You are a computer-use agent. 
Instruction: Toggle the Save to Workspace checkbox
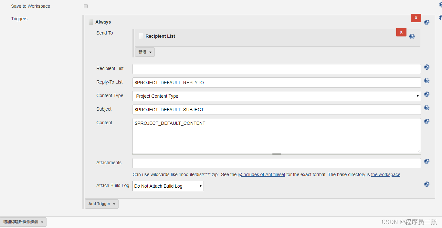(x=86, y=6)
